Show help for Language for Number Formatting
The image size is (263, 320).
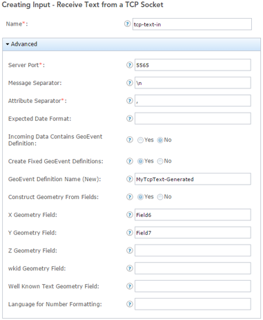pos(130,304)
